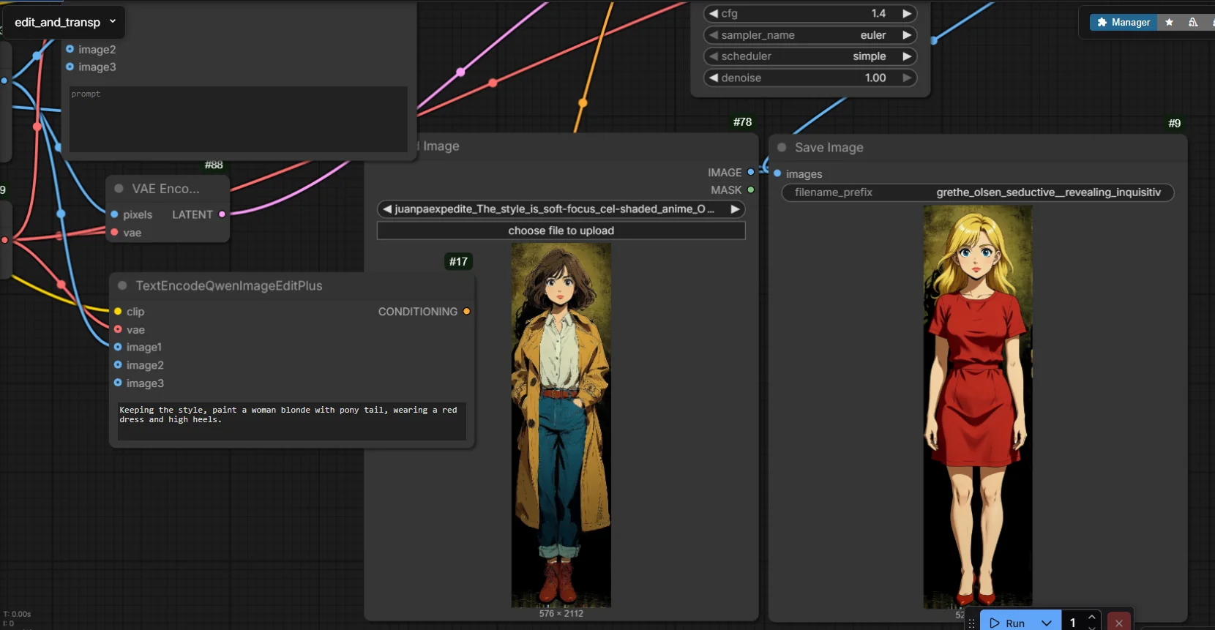The height and width of the screenshot is (630, 1215).
Task: Collapse the VAE Encode node via its dot
Action: [119, 188]
